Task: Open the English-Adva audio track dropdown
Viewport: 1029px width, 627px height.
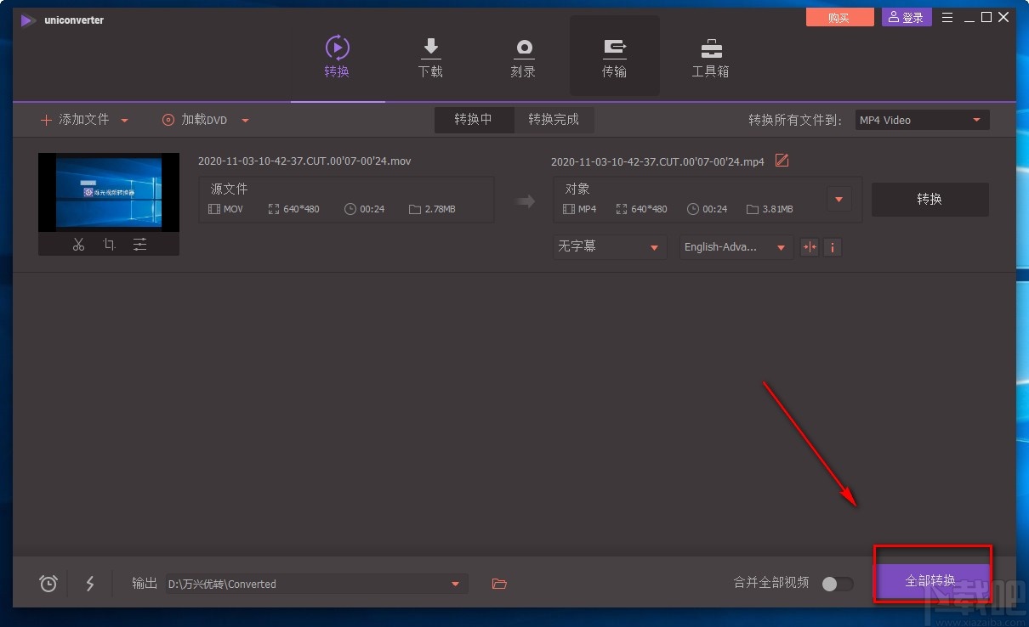Action: (x=735, y=247)
